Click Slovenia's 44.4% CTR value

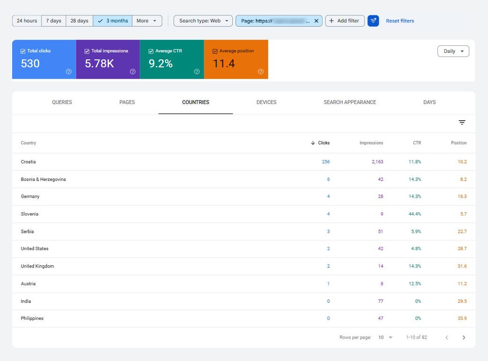coord(415,214)
